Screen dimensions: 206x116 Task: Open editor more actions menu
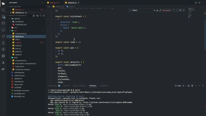coord(203,3)
